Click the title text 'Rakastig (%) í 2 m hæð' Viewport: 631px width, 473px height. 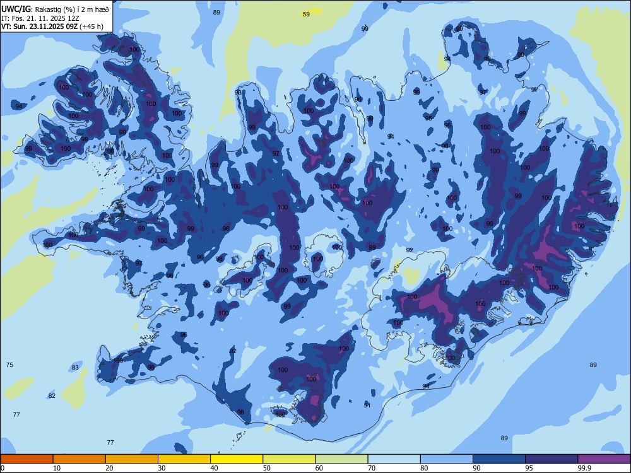click(72, 9)
